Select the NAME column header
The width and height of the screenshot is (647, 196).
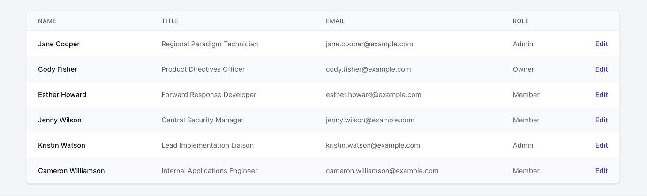[47, 21]
